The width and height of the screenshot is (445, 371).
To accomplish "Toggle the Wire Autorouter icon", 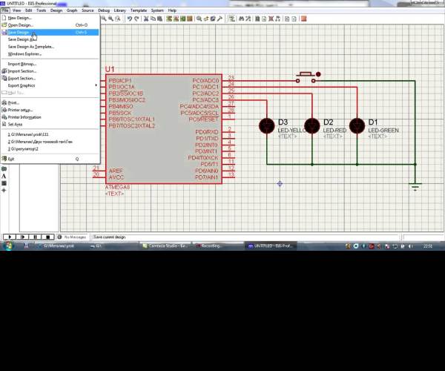I will [231, 19].
